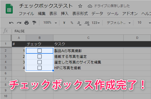This screenshot has width=151, height=99.
Task: Select row 1 header
Action: click(x=6, y=44)
